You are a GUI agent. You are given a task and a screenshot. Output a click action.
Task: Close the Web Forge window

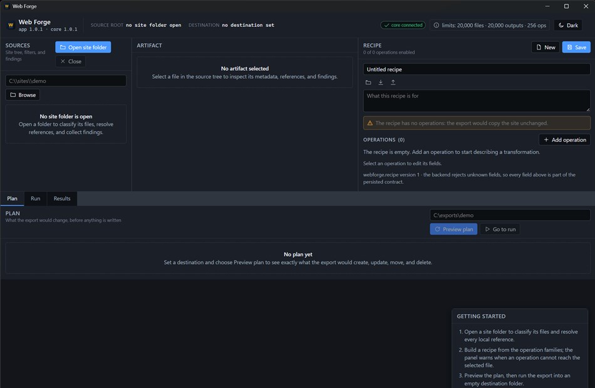click(x=586, y=6)
